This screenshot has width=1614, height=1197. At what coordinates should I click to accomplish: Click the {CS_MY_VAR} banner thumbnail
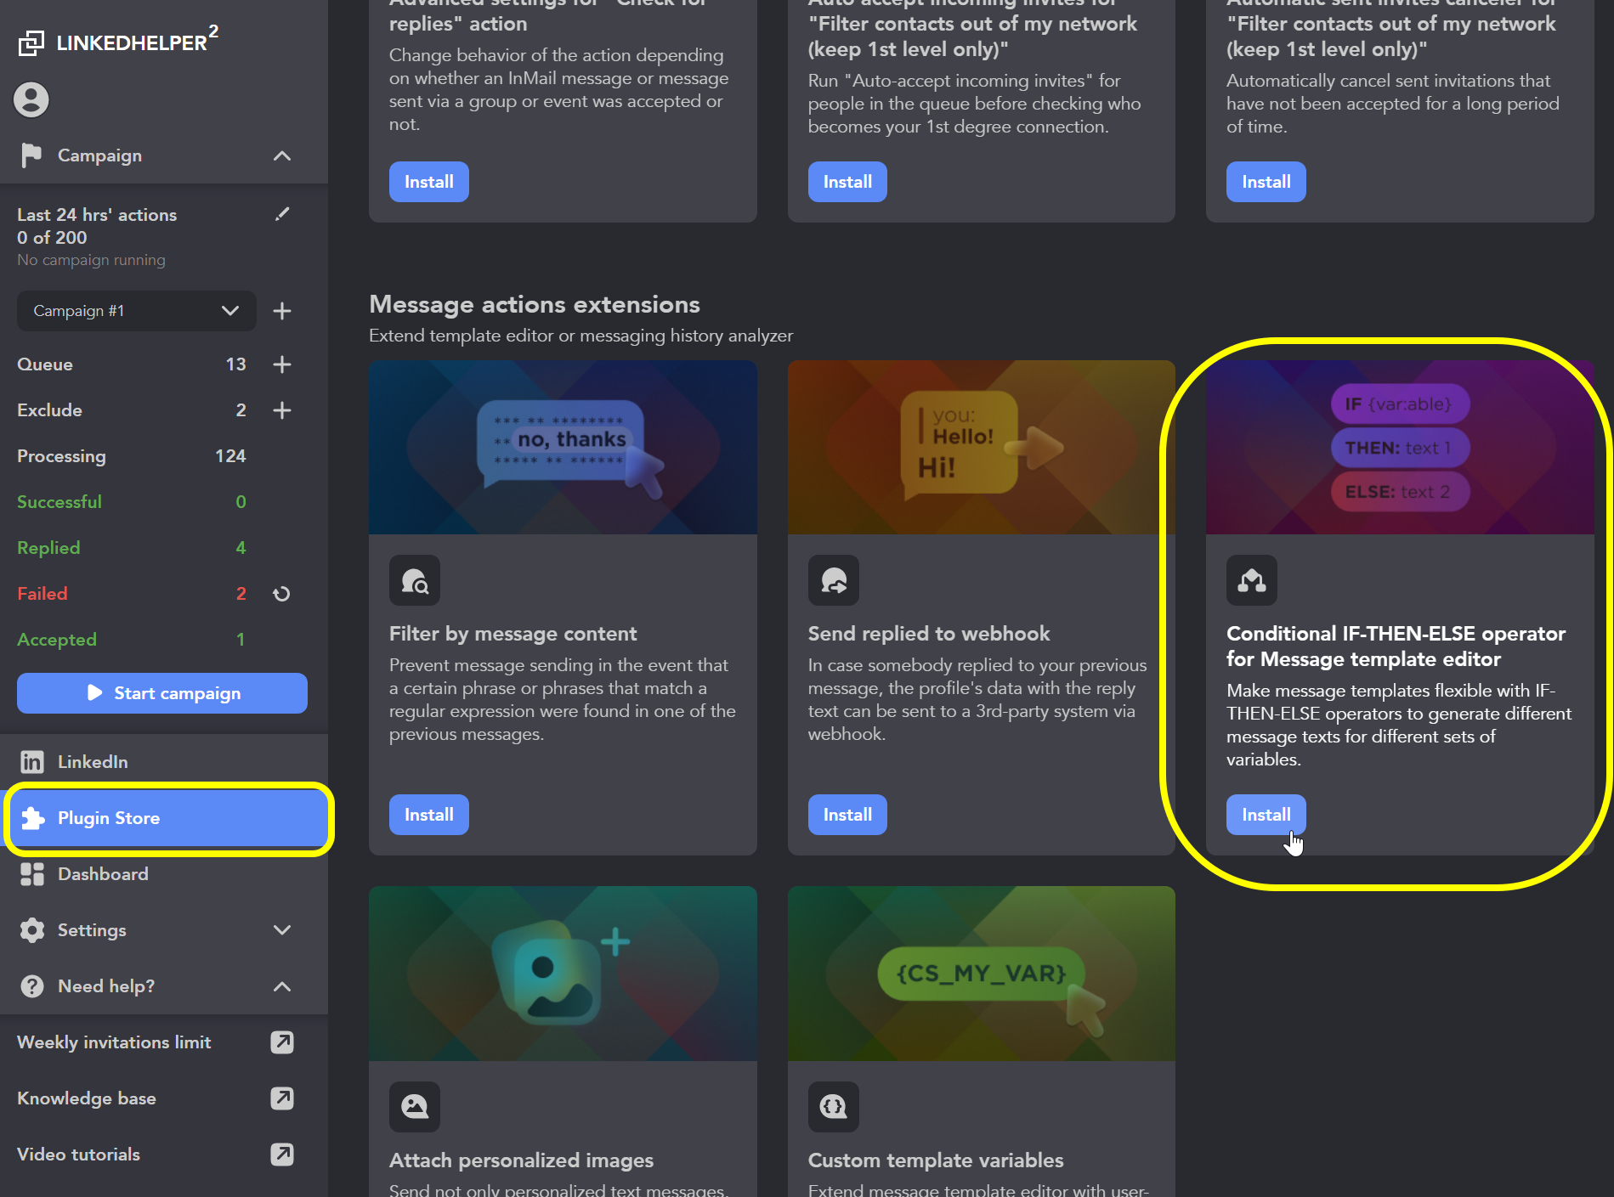coord(982,974)
